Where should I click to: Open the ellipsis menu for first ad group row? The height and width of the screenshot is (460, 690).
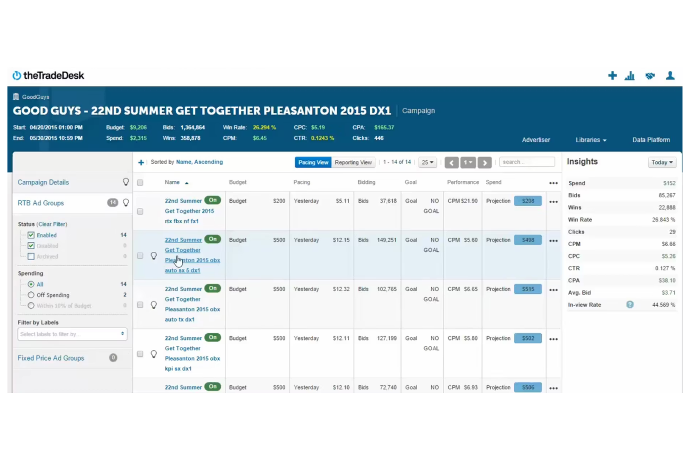pos(553,201)
